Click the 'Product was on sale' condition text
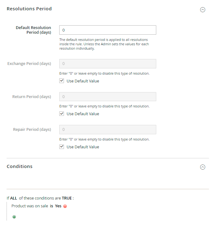 [30, 206]
